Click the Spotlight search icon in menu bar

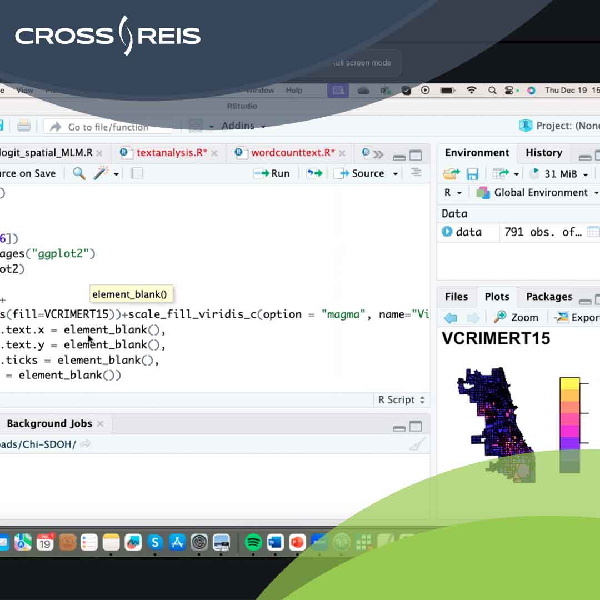[x=492, y=91]
